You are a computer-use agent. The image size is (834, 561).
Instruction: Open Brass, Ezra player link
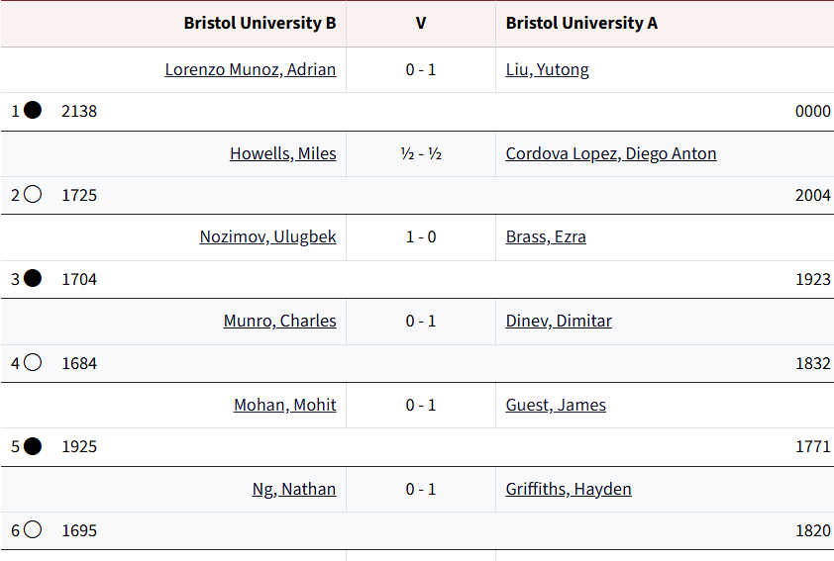click(x=545, y=237)
